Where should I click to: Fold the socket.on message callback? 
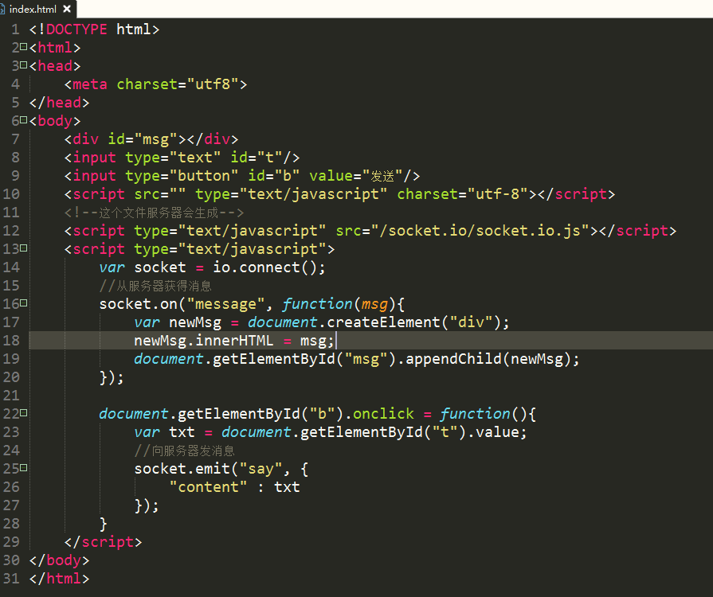coord(23,304)
